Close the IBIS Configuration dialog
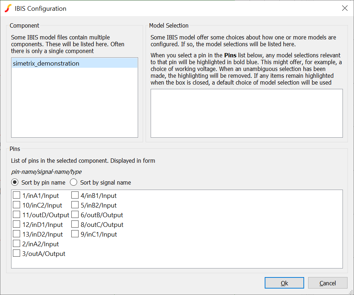 (345, 8)
